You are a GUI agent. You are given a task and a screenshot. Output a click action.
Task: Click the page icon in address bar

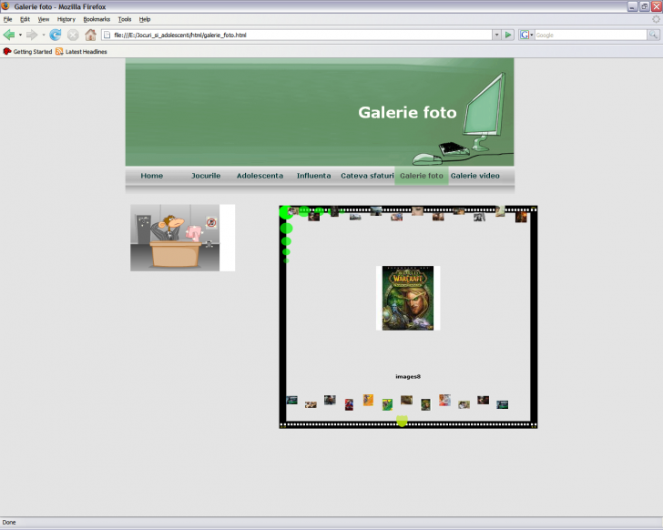pyautogui.click(x=107, y=36)
